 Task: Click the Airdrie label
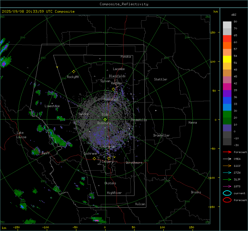[x=109, y=147]
